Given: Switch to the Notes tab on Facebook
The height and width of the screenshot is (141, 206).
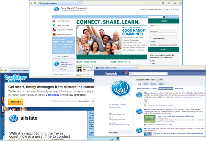Looking at the screenshot, I should pos(153,84).
